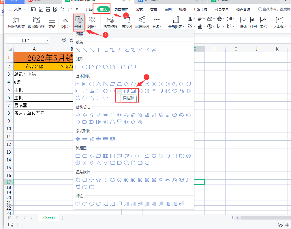Pick the flowchart decision diamond
This screenshot has height=229, width=291.
point(92,156)
